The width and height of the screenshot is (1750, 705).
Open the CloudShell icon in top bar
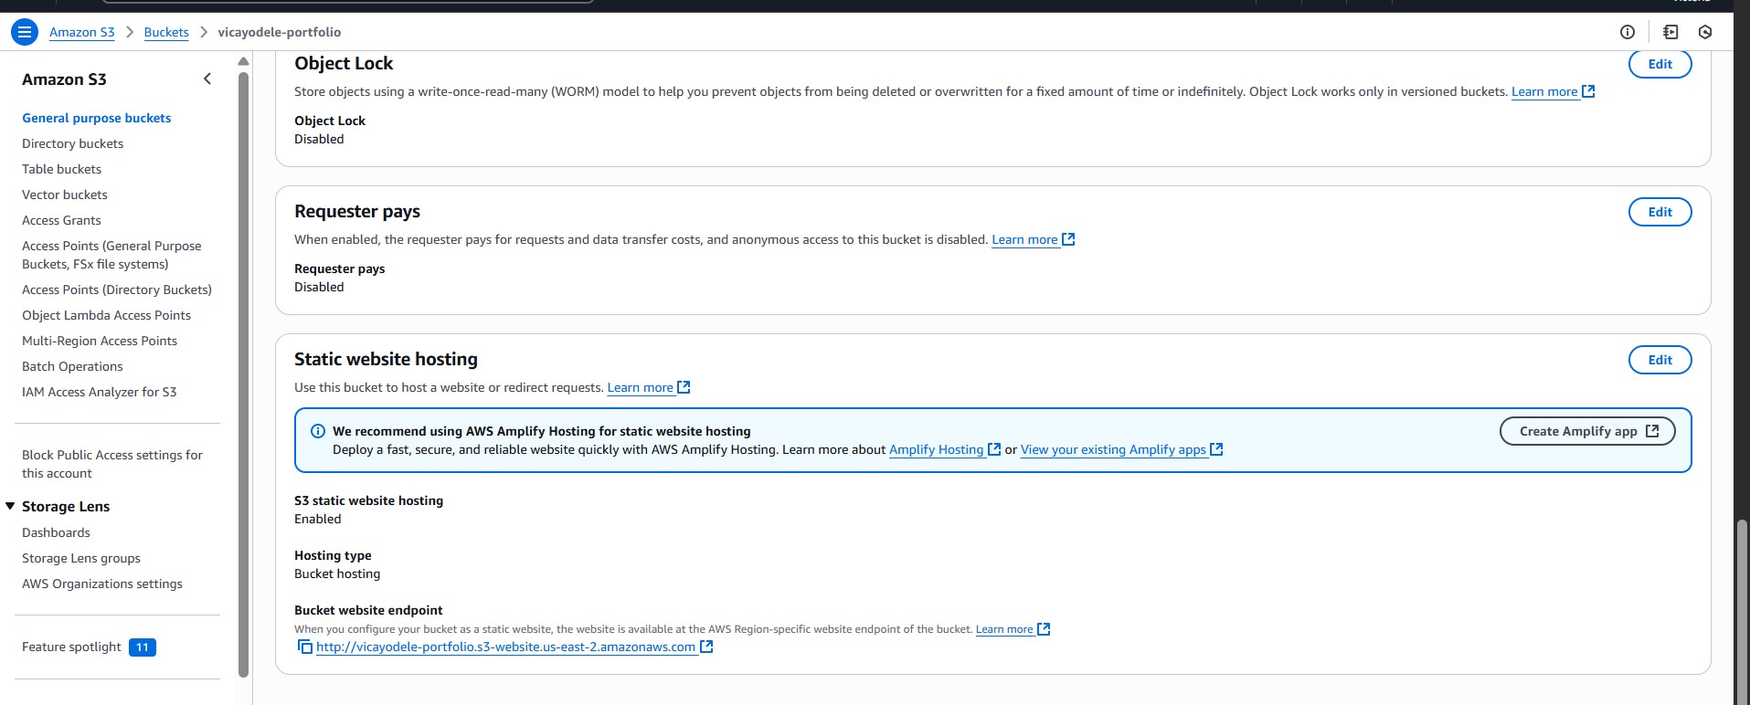point(1670,32)
